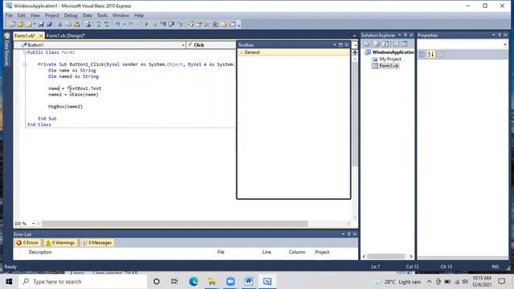Open the 100 % zoom dropdown
This screenshot has width=514, height=289.
34,223
